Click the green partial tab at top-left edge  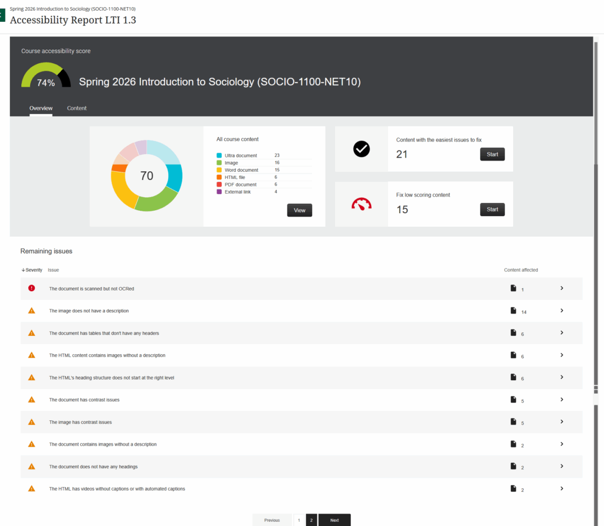click(x=2, y=16)
